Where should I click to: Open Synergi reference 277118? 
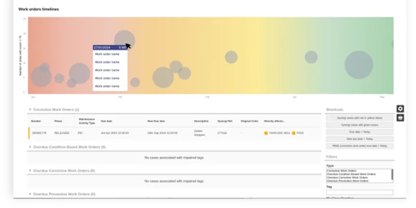222,133
